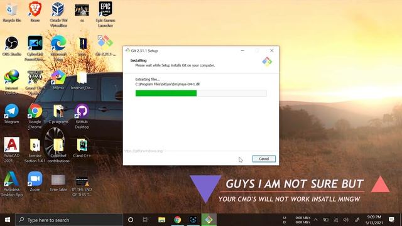Click the Git logo in Setup header

pos(267,62)
